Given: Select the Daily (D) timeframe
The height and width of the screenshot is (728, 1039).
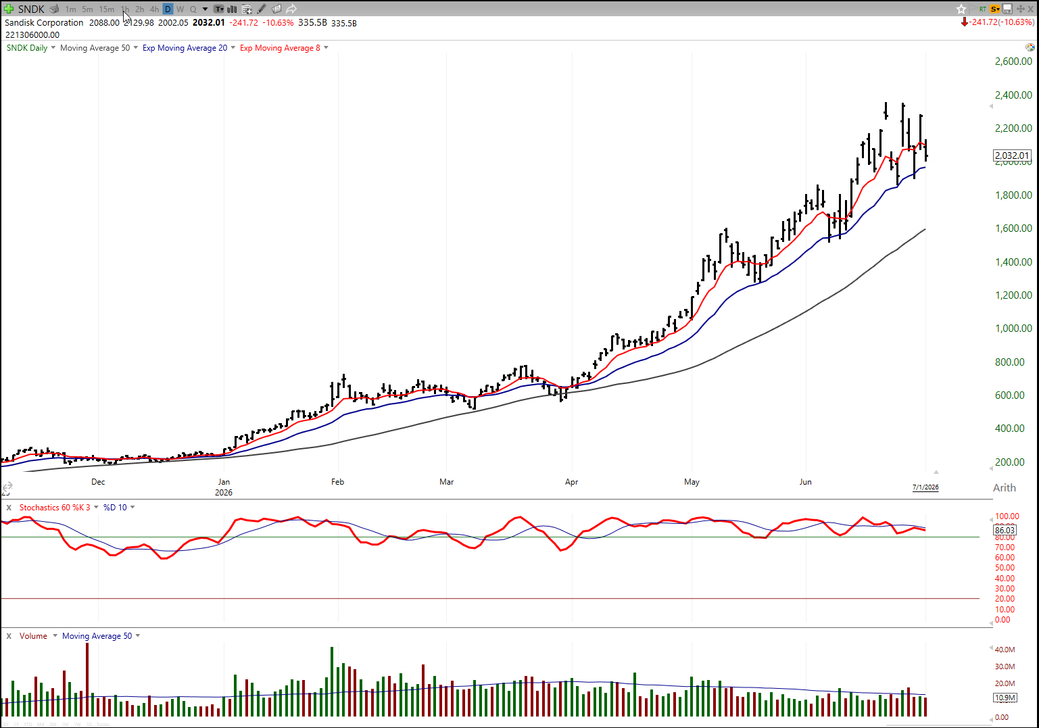Looking at the screenshot, I should (168, 9).
